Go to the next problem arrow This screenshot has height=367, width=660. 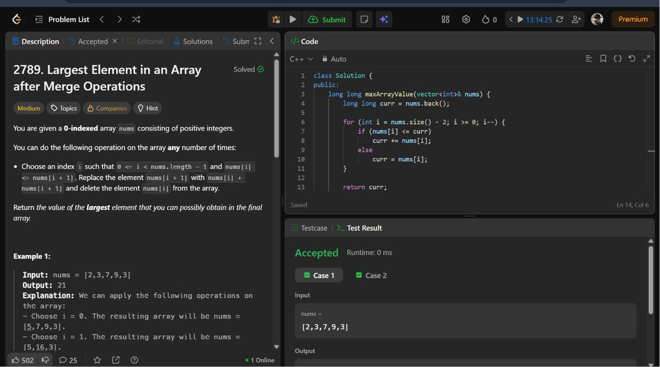point(119,19)
